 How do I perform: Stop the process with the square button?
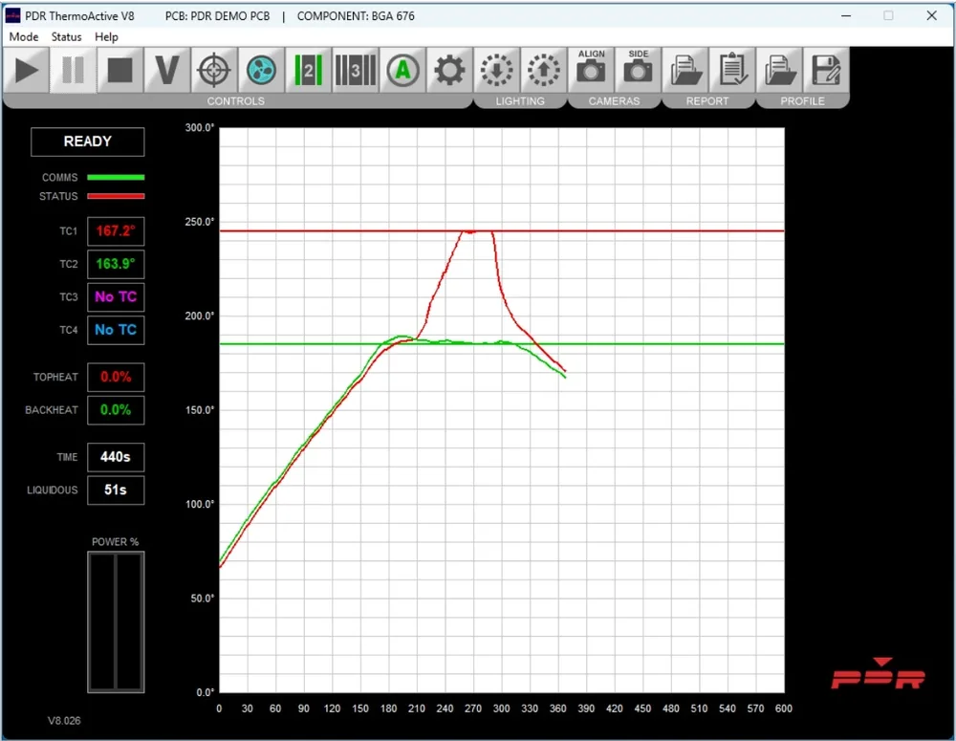[120, 70]
